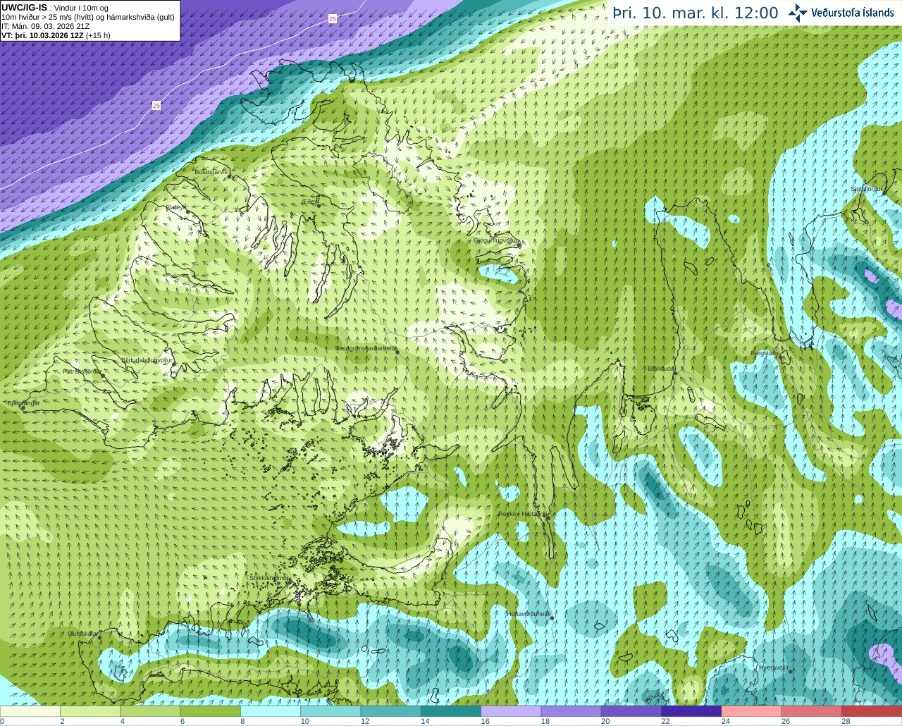Click the Hveravellir station label
The width and height of the screenshot is (902, 726).
774,667
